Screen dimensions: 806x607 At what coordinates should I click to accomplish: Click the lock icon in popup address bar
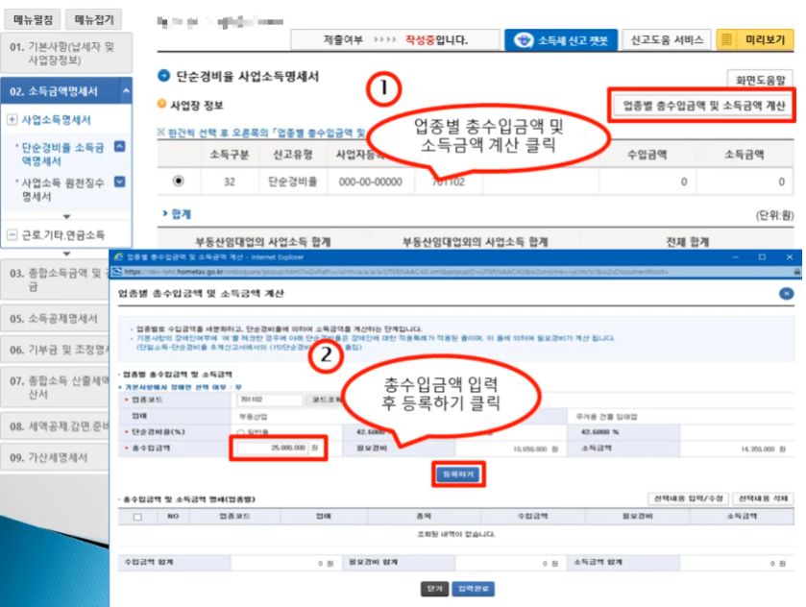pyautogui.click(x=796, y=272)
